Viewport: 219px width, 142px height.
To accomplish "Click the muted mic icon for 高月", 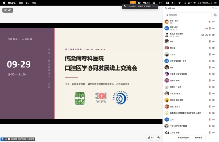I will point(210,67).
